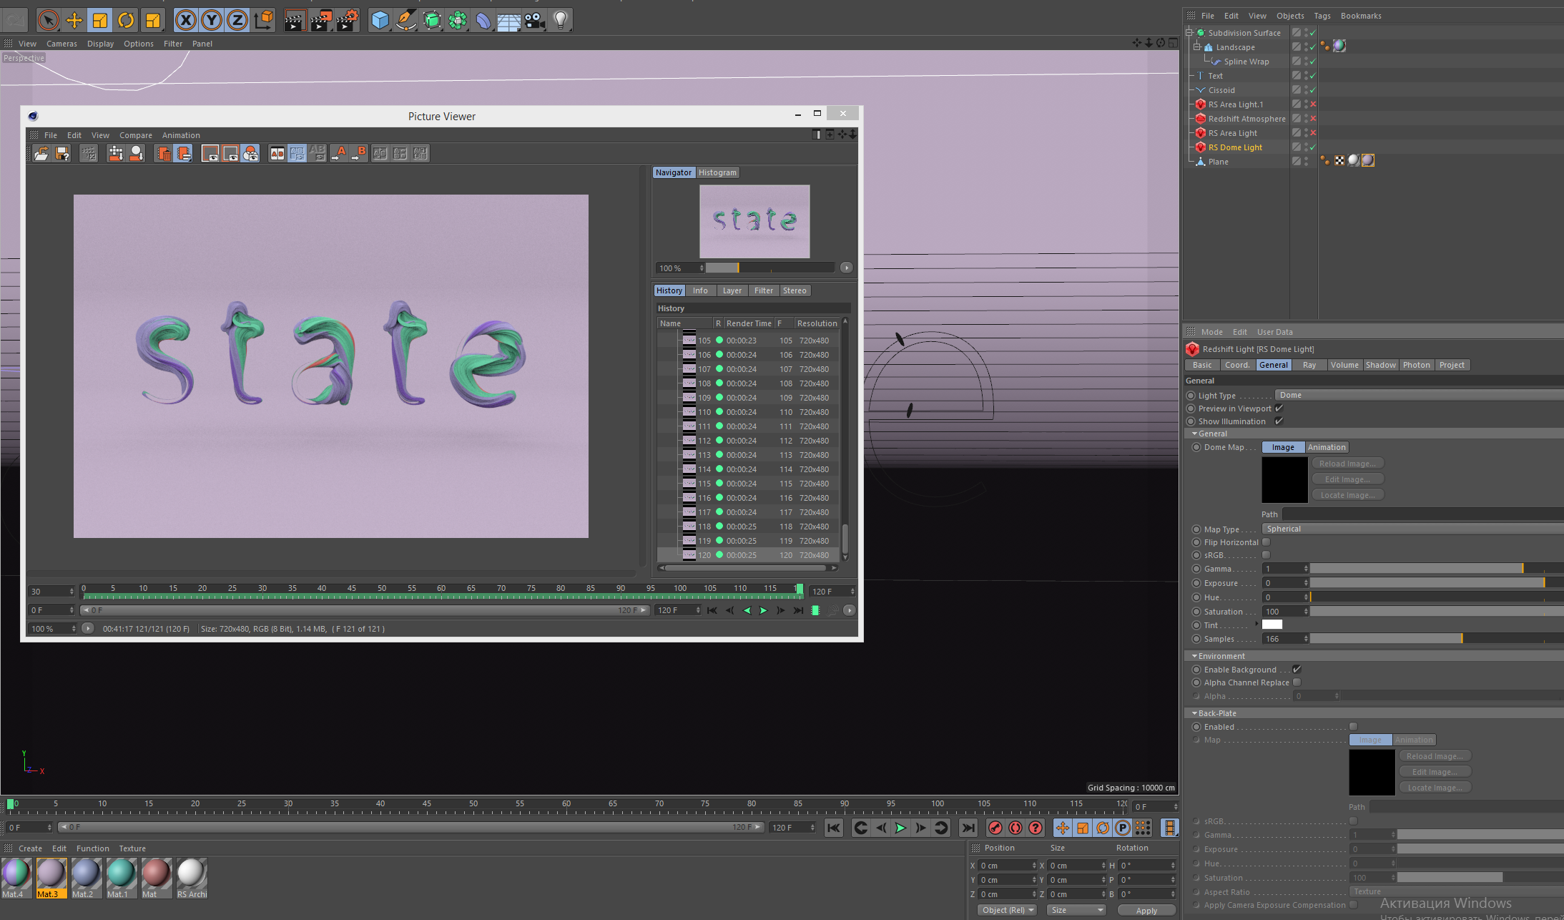Open the Subdivision Surface generators icon
The image size is (1564, 920).
(x=431, y=20)
